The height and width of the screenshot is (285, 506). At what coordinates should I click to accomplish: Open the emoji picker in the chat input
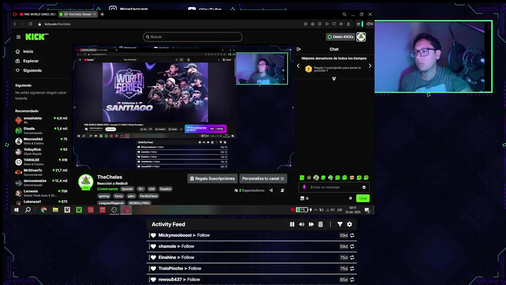pos(364,187)
